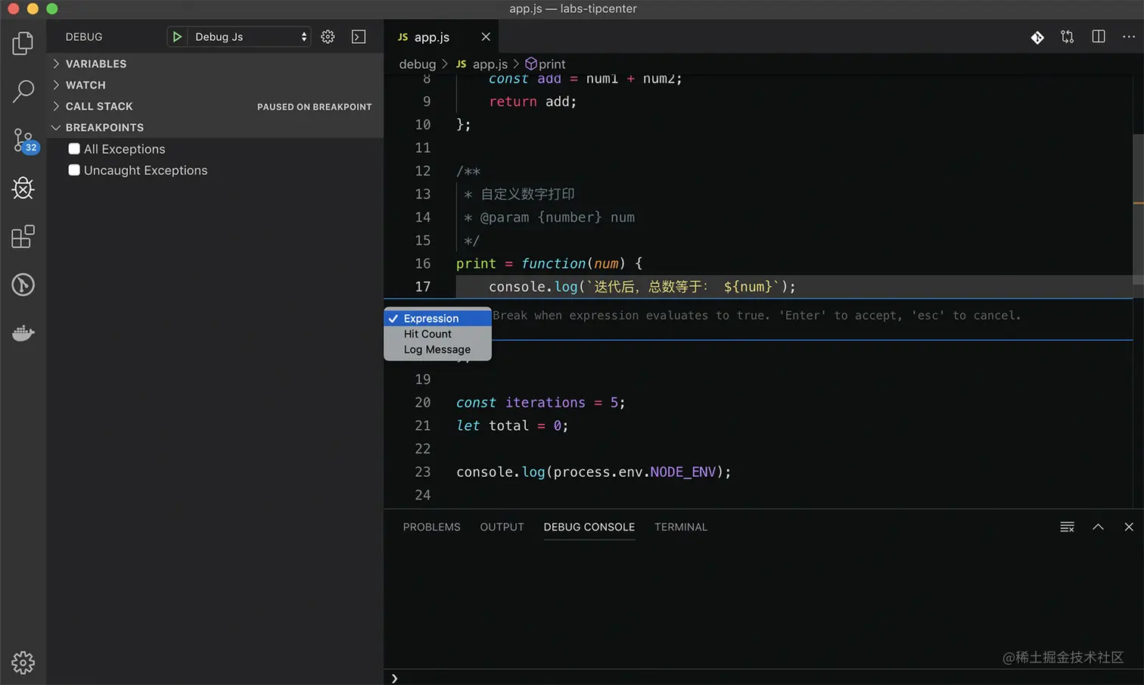This screenshot has height=685, width=1144.
Task: Click the DEBUG sidebar title label
Action: [84, 37]
